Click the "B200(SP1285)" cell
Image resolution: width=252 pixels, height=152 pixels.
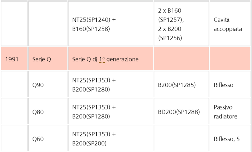176,84
